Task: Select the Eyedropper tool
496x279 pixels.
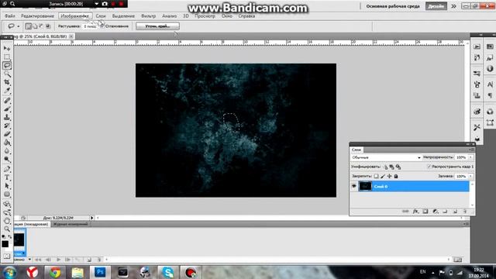Action: click(7, 91)
